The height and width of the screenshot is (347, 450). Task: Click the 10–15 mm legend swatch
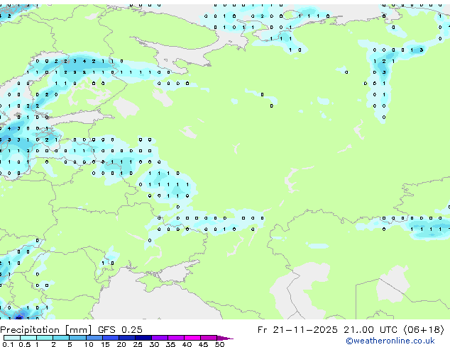[94, 338]
